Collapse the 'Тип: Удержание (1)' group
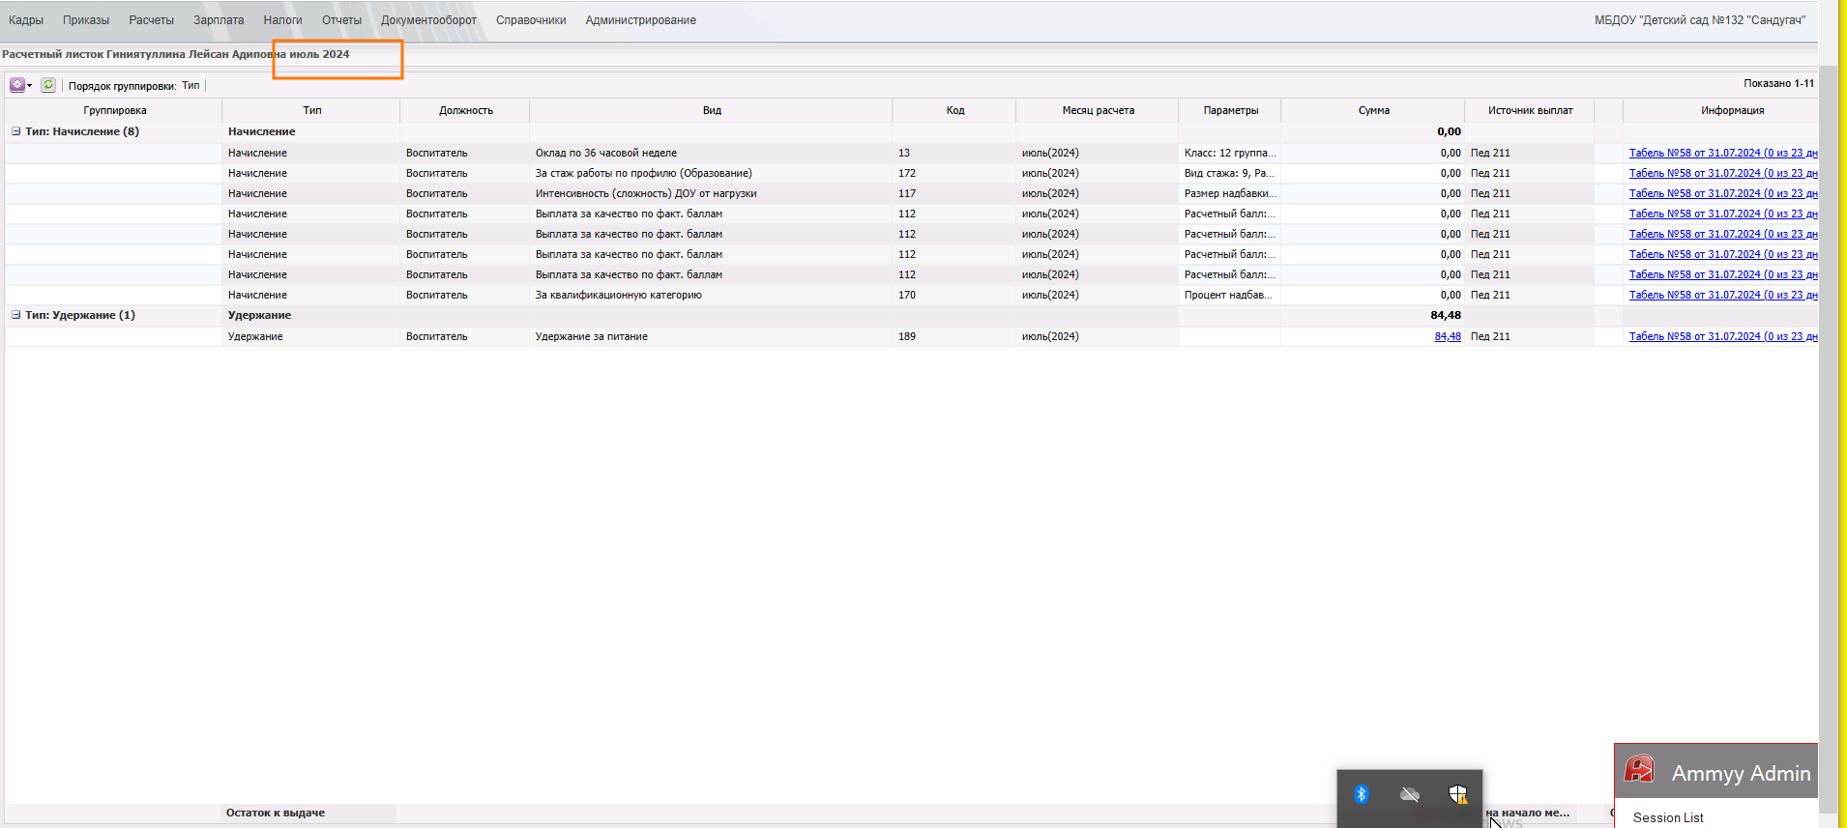The image size is (1847, 828). (15, 315)
